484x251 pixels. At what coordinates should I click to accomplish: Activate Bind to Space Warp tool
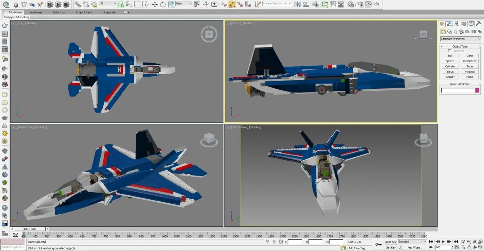point(94,4)
